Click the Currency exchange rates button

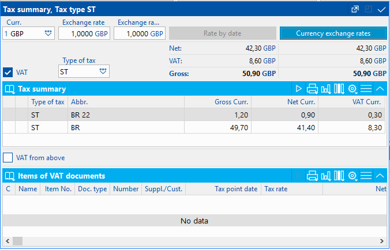333,33
